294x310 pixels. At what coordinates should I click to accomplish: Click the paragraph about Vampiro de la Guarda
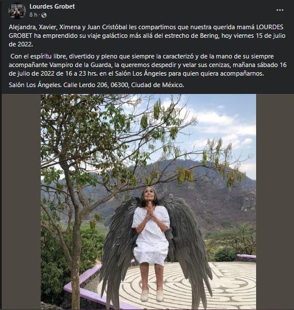[148, 65]
